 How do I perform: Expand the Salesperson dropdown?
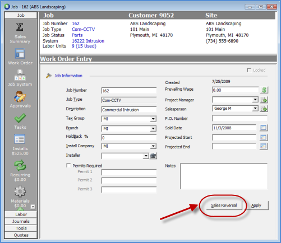coord(255,109)
